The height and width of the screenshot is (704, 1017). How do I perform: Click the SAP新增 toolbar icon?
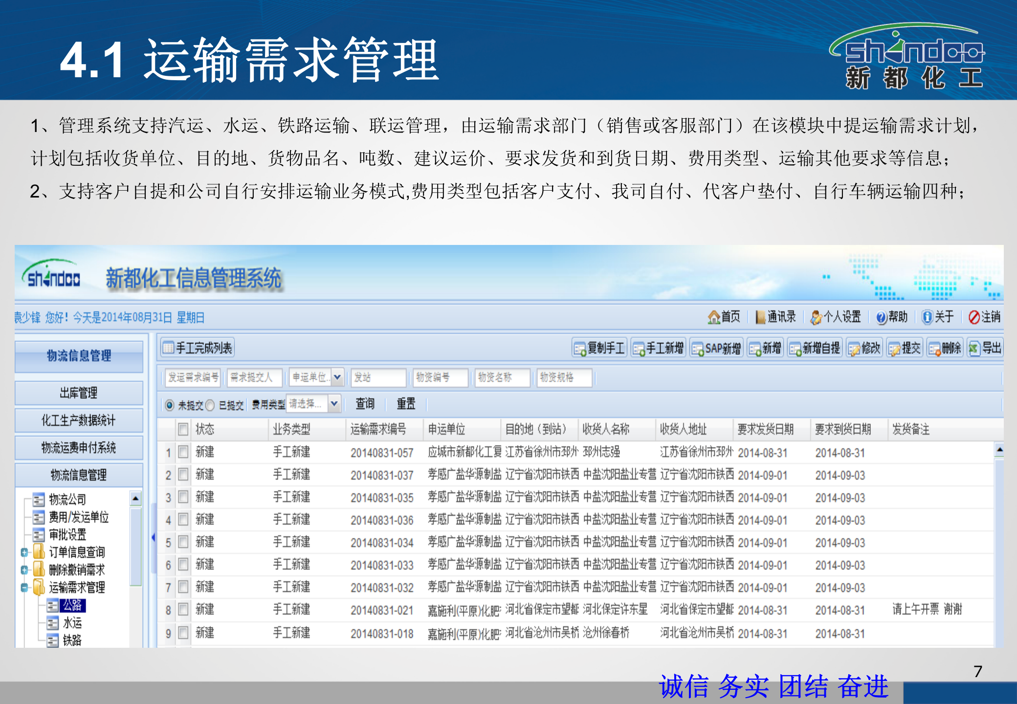point(716,348)
